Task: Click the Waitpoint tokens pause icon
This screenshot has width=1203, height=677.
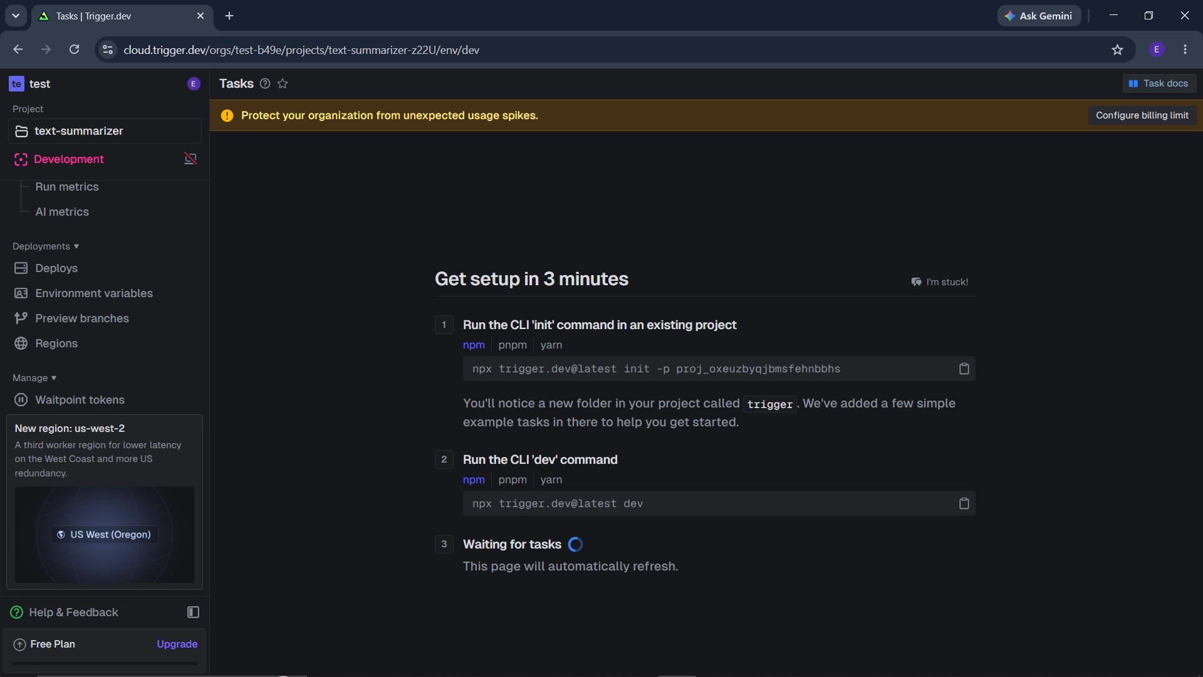Action: 21,400
